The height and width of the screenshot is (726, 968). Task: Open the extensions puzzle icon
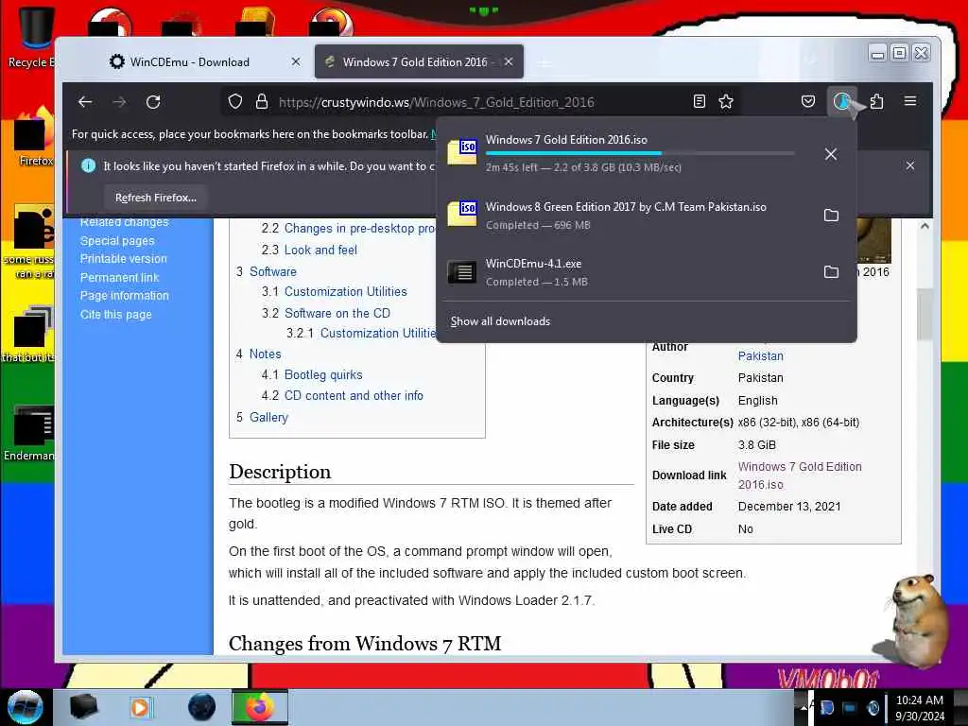(x=876, y=102)
